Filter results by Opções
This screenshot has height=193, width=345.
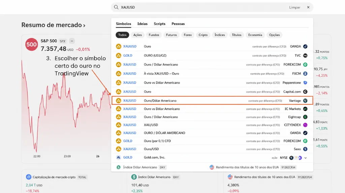274,35
